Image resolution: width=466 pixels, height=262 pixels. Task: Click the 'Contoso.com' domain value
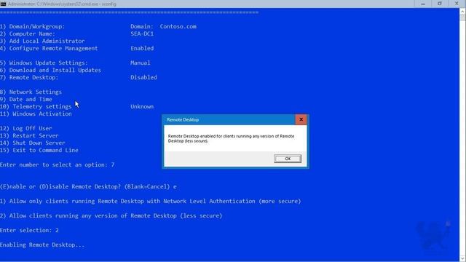(x=178, y=26)
